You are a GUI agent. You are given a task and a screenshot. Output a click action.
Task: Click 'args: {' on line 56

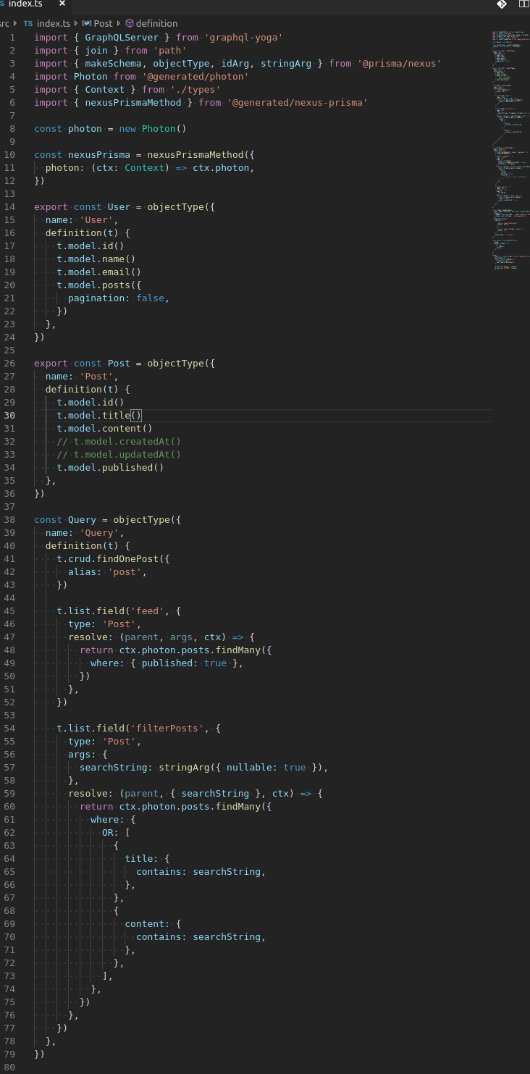click(88, 755)
